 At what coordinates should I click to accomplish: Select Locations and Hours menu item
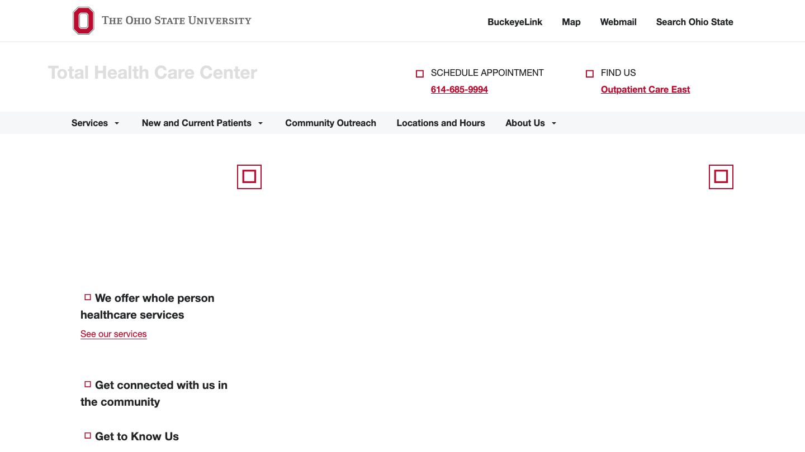click(x=441, y=123)
